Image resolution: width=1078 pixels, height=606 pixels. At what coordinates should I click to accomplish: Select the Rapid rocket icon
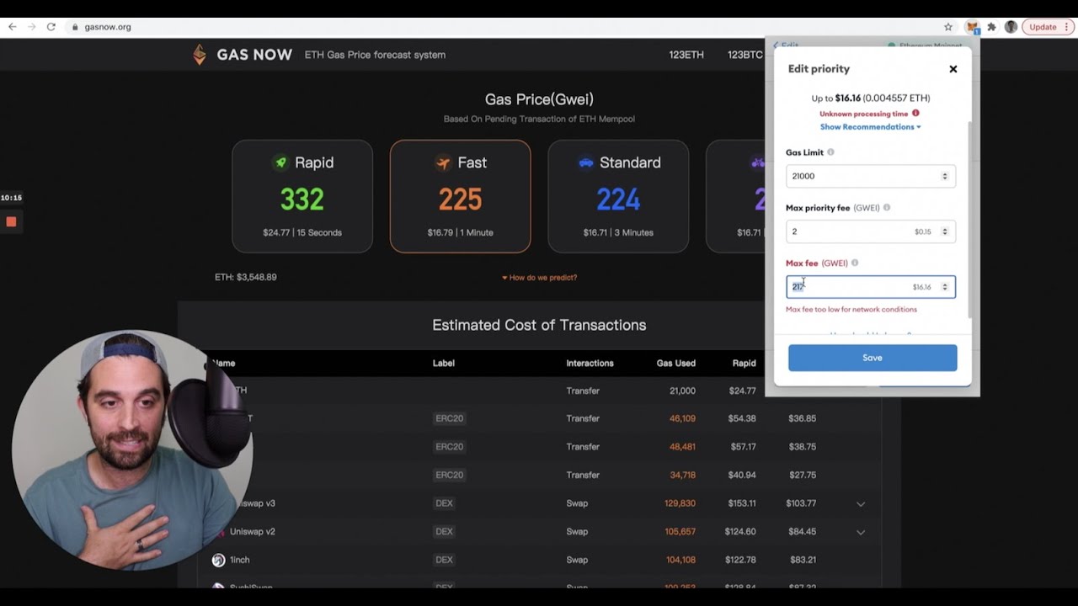coord(280,162)
